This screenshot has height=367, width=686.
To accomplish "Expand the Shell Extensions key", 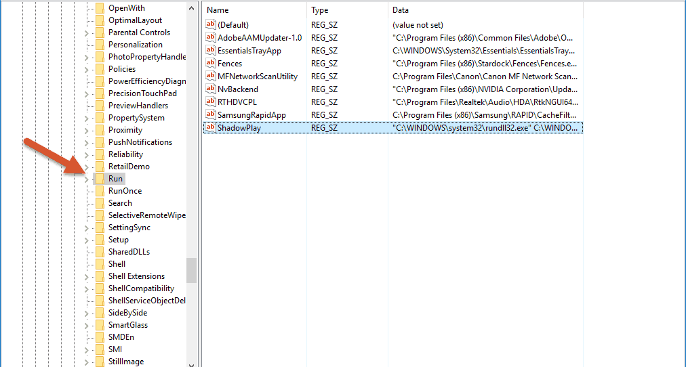I will click(x=87, y=277).
